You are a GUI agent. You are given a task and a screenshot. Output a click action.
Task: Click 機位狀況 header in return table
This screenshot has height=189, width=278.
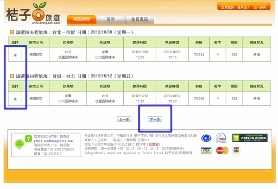[256, 86]
